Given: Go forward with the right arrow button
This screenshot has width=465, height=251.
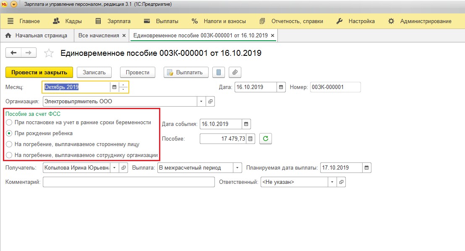Looking at the screenshot, I should pos(29,53).
